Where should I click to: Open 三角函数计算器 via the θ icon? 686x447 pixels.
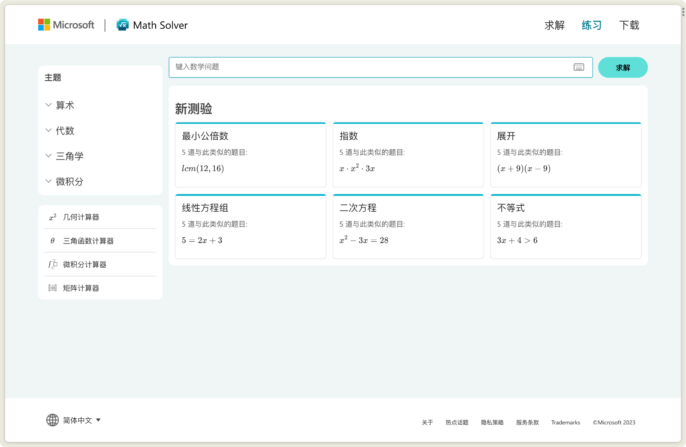coord(52,240)
